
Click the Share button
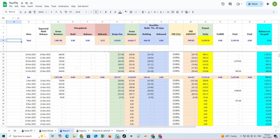pos(252,4)
